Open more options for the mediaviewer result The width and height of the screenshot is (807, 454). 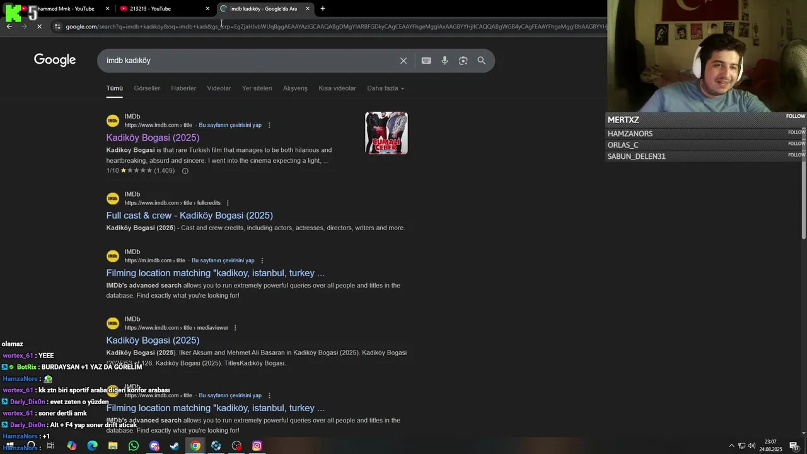pos(235,328)
